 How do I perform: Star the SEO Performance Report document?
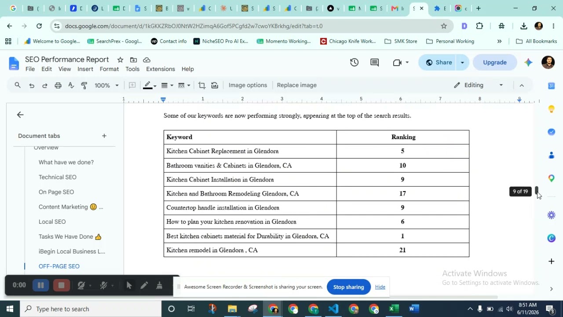pyautogui.click(x=120, y=60)
